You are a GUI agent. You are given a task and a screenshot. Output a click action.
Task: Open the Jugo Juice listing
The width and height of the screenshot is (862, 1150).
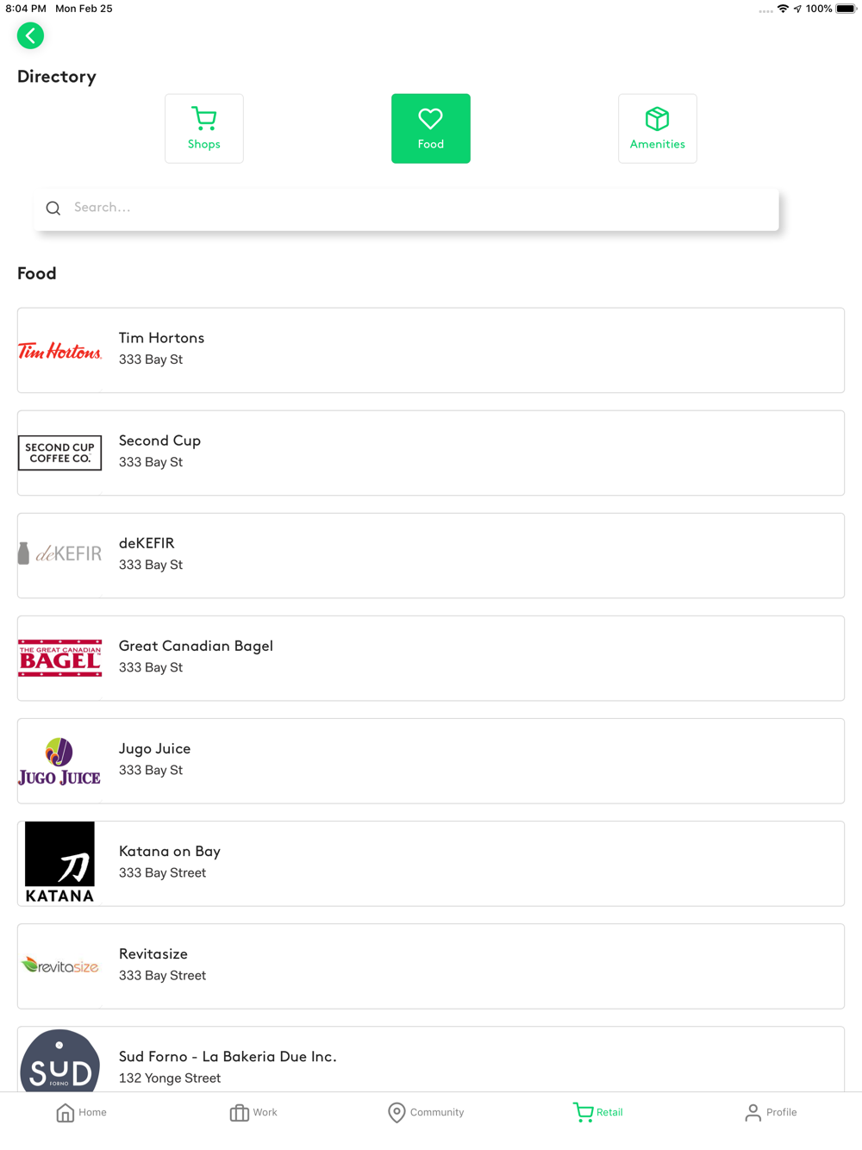click(431, 760)
